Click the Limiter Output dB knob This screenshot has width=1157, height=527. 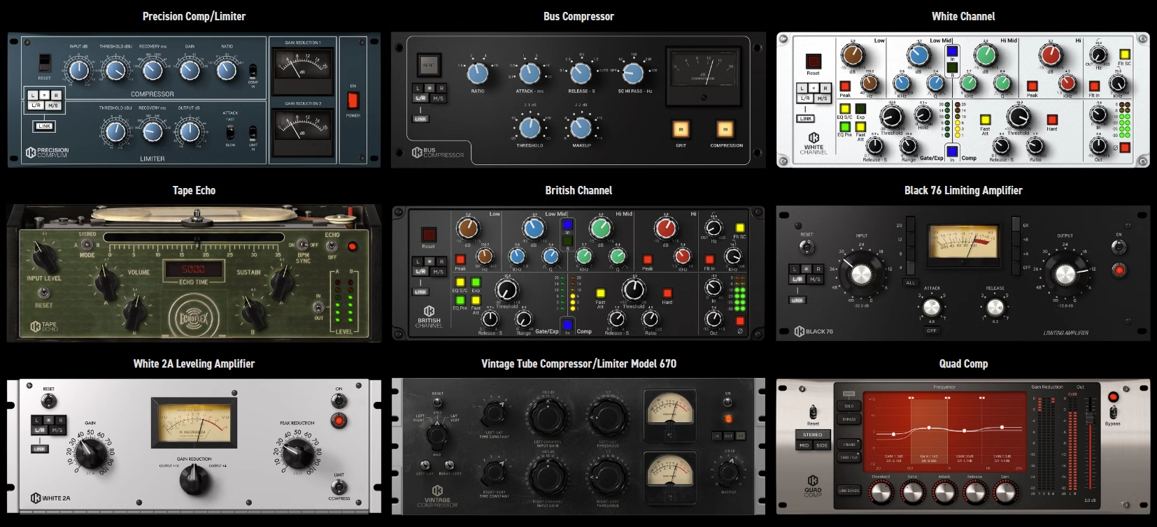189,131
